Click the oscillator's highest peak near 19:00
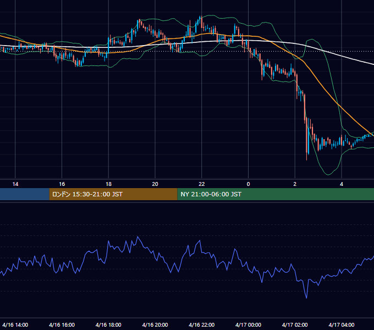 (137, 237)
